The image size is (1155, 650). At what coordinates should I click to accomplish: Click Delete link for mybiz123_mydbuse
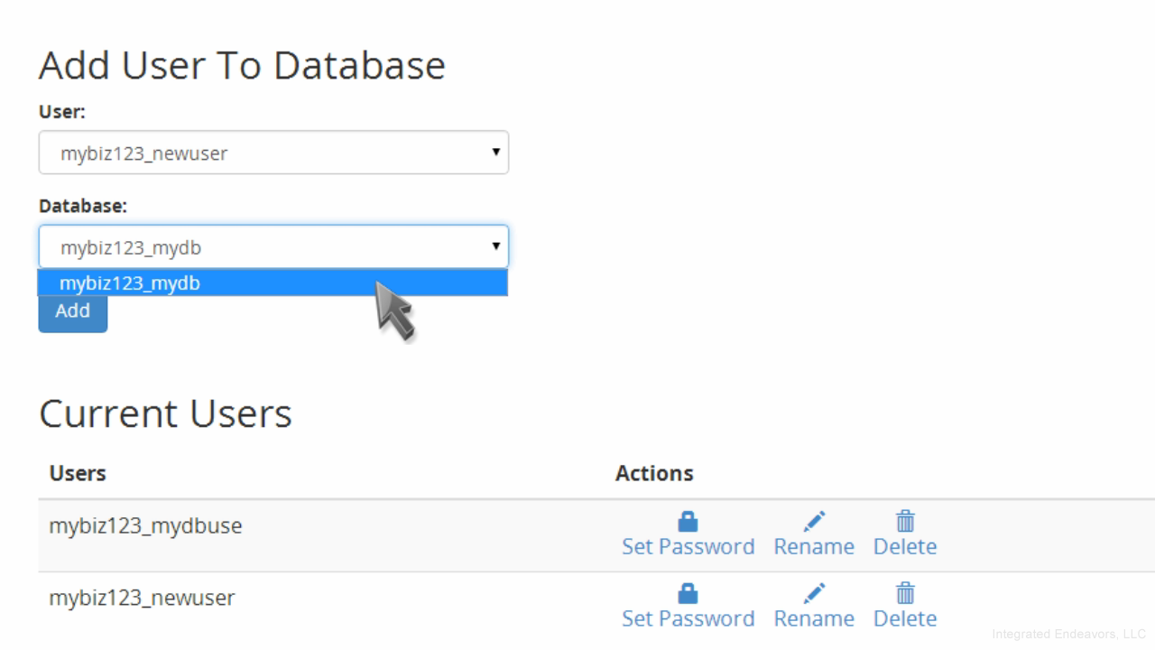(x=905, y=547)
